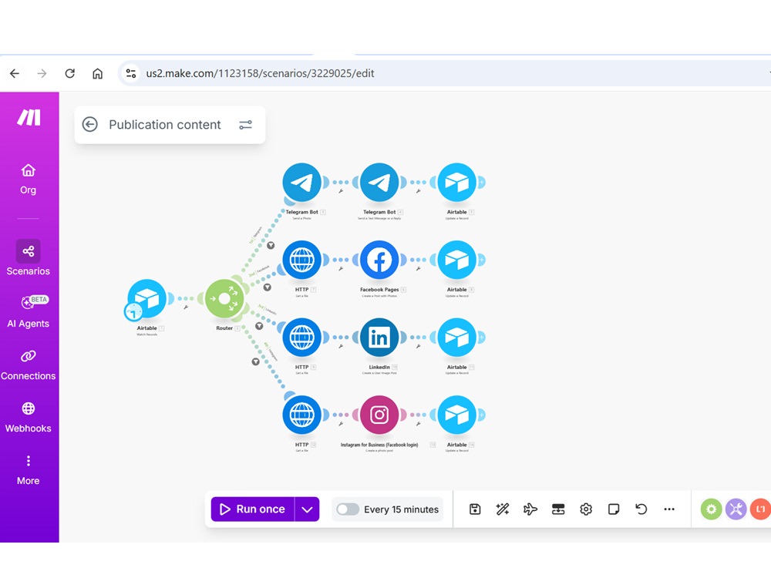The image size is (771, 578).
Task: Run the scenario with Run once
Action: click(x=253, y=509)
